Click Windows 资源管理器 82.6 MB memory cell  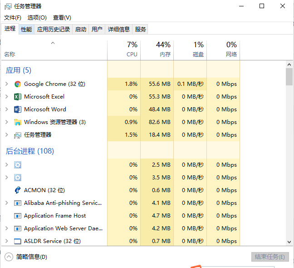pos(157,122)
